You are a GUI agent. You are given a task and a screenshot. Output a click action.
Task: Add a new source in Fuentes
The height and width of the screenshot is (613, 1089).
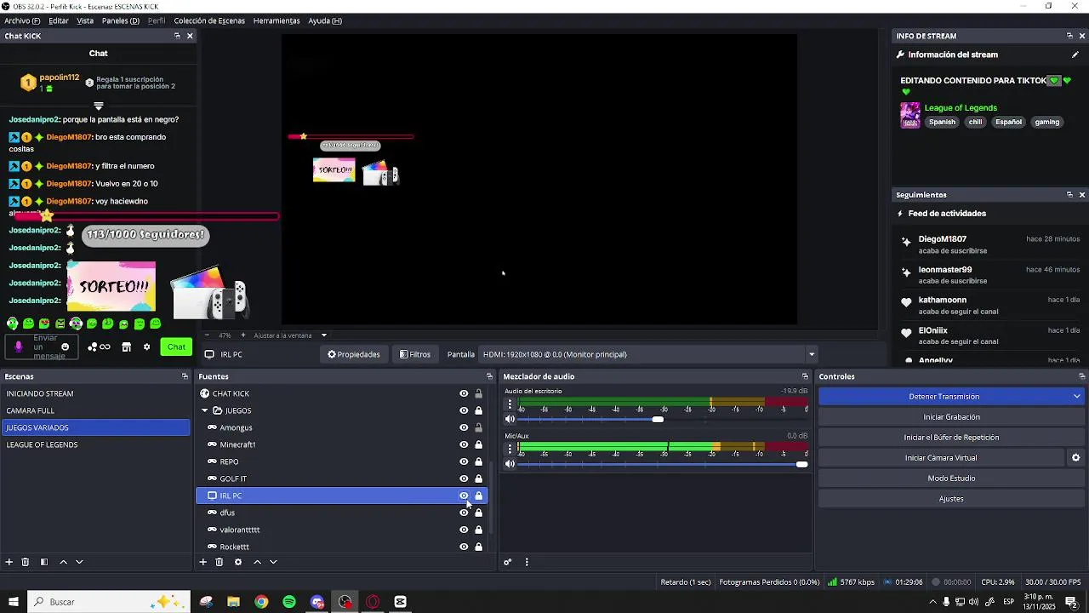203,562
